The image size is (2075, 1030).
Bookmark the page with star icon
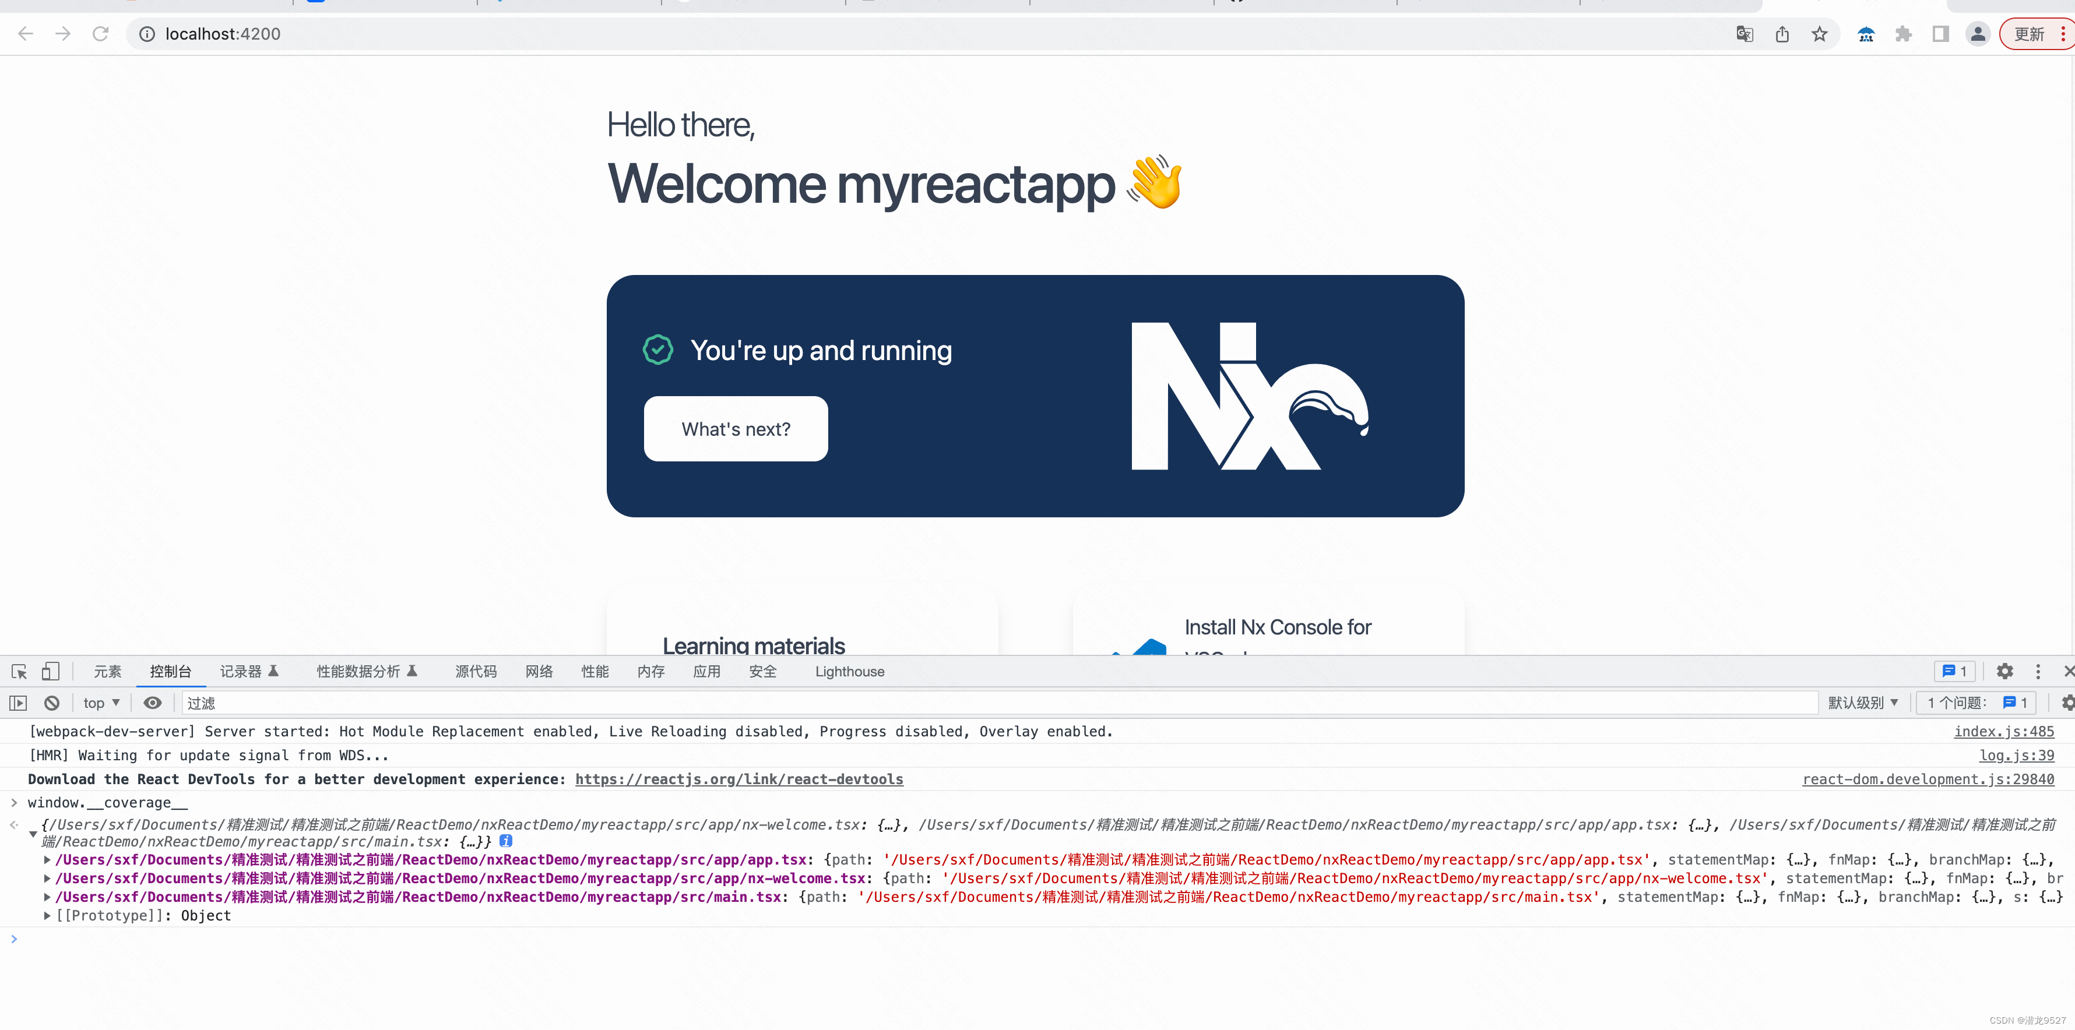(1820, 33)
